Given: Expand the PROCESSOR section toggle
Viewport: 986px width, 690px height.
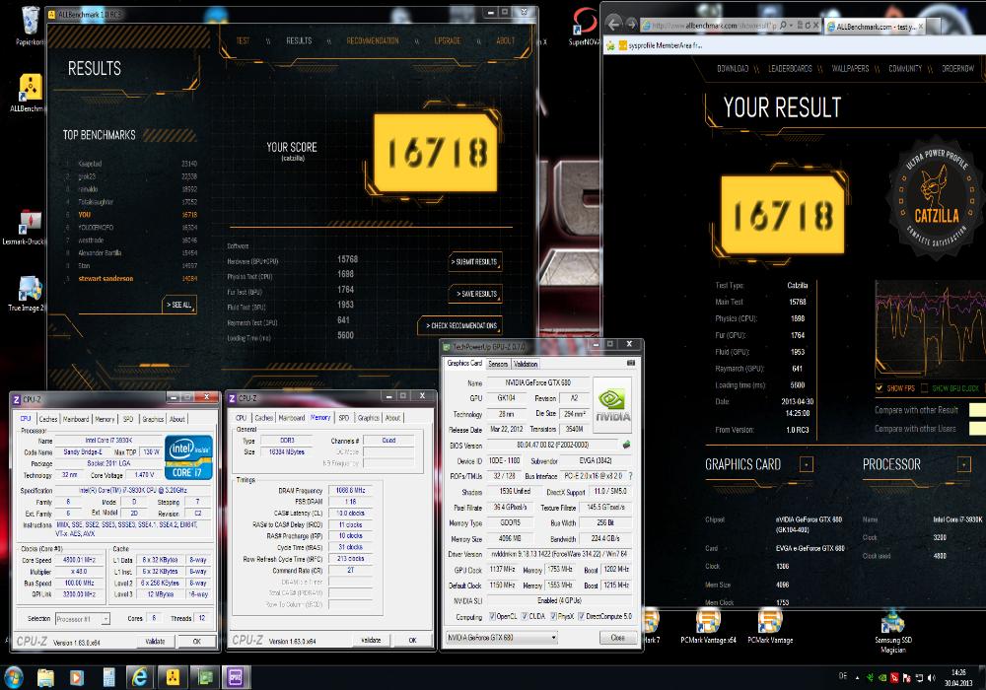Looking at the screenshot, I should coord(964,464).
